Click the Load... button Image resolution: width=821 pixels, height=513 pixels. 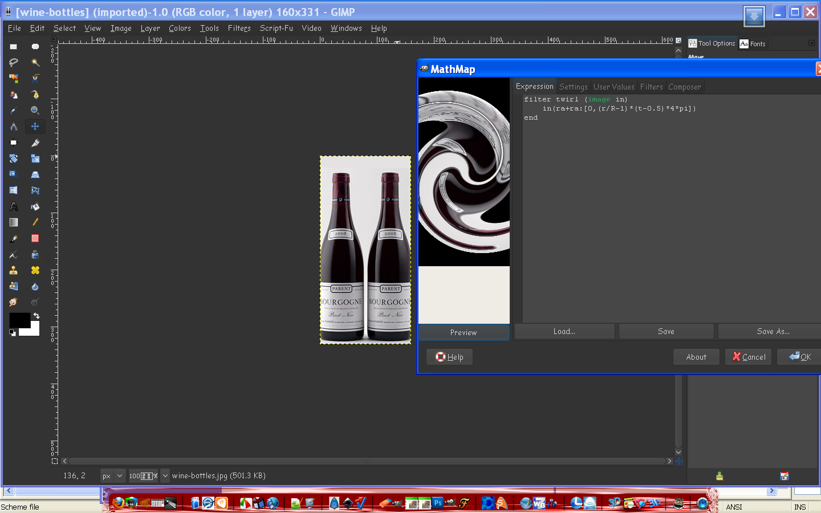[564, 331]
